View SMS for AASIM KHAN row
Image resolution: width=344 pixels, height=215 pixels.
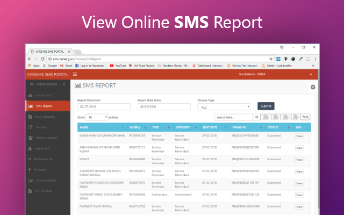299,136
